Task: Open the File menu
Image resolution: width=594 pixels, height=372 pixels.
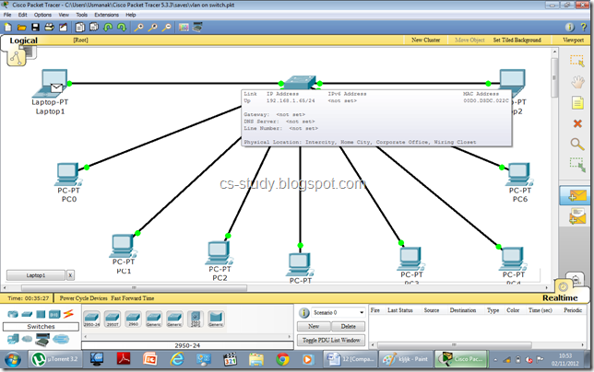Action: (x=7, y=15)
